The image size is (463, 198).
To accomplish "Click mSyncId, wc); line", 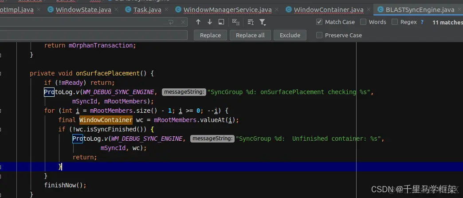I will pyautogui.click(x=123, y=148).
